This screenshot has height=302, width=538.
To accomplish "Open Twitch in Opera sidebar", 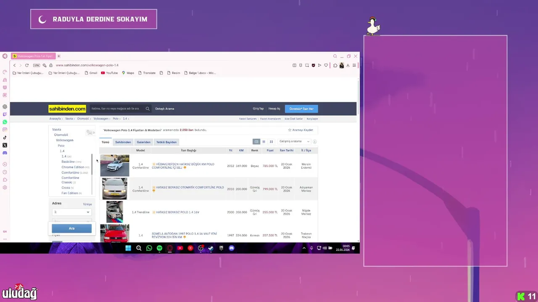I will coord(5,114).
